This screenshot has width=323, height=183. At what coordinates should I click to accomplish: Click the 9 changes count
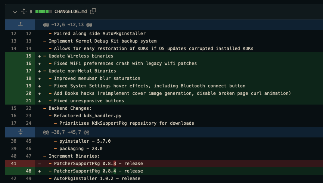coord(31,12)
